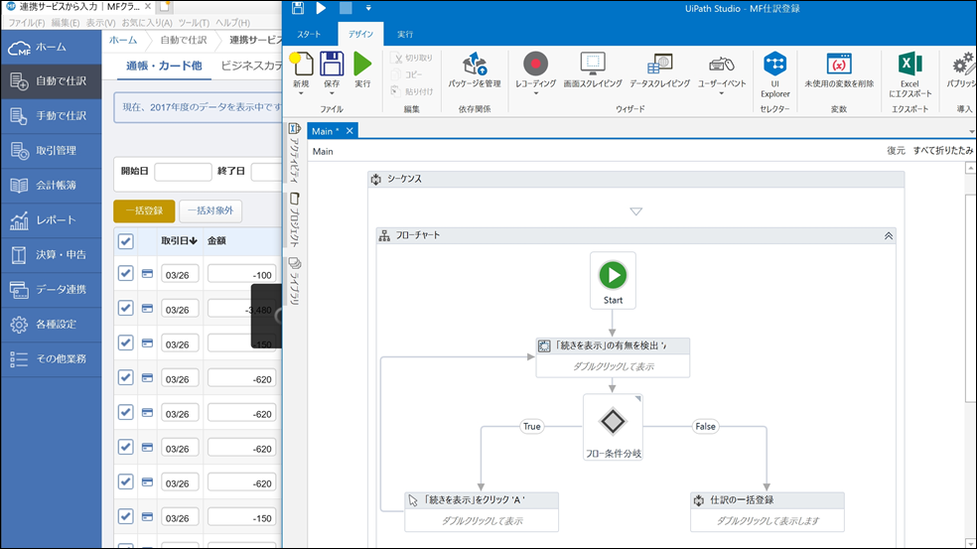
Task: Open ホーム in the MF Cloud sidebar
Action: coord(51,48)
